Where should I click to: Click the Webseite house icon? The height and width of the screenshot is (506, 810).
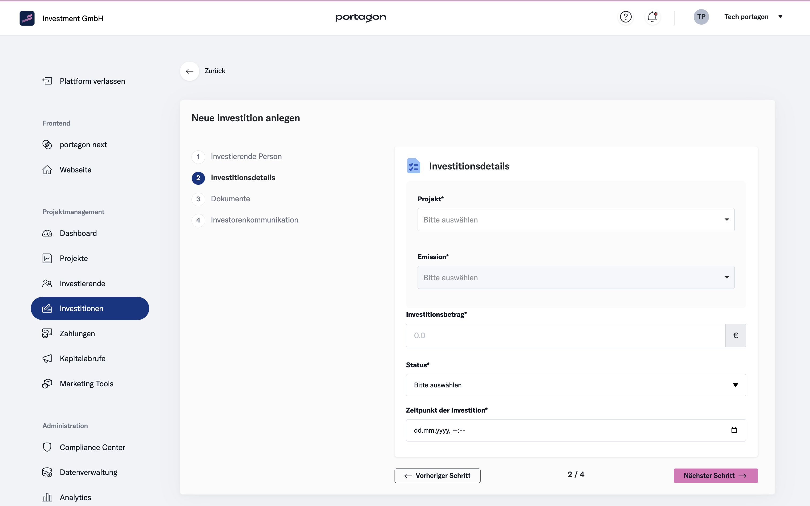(x=47, y=170)
